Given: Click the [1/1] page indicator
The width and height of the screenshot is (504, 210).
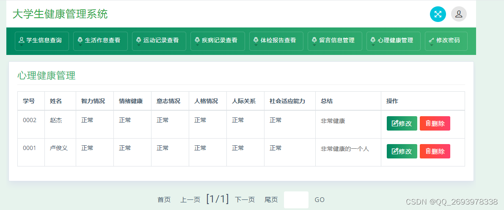Looking at the screenshot, I should coord(218,199).
